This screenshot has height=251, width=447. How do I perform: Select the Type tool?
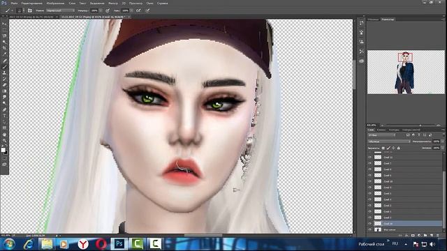point(4,116)
